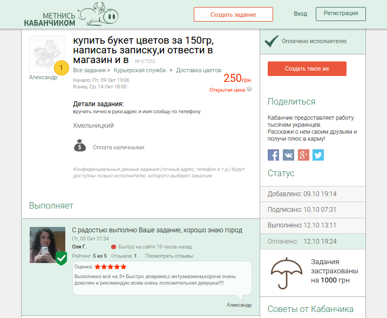The height and width of the screenshot is (318, 387).
Task: Share the task on Google Plus
Action: tap(303, 155)
